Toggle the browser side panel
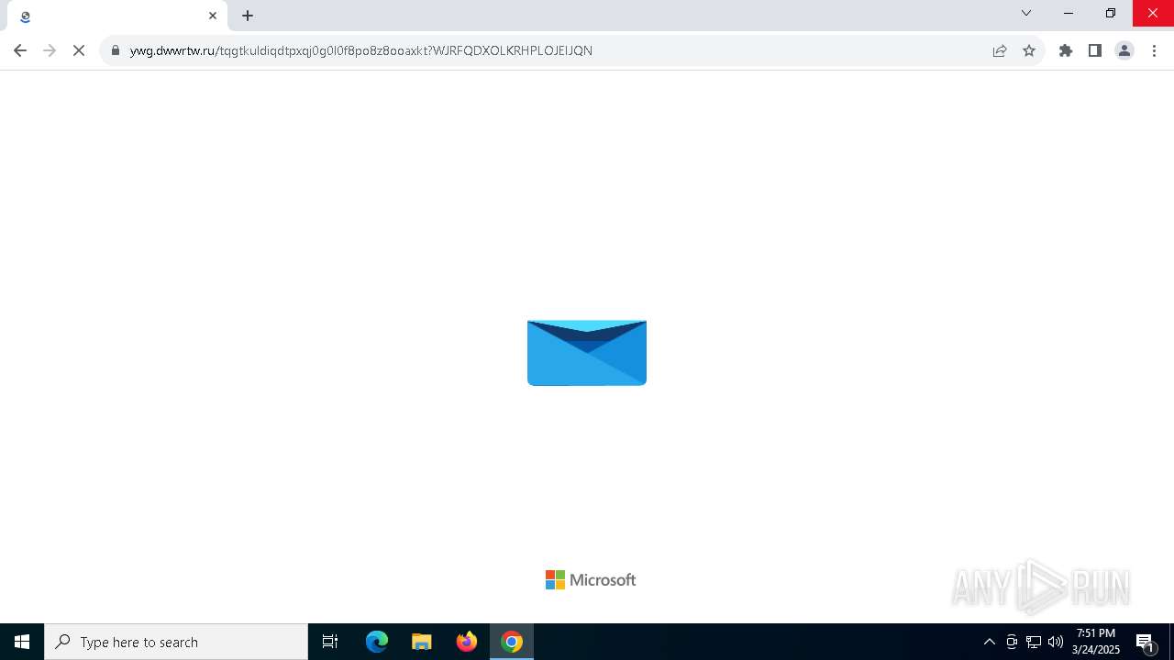 (1095, 50)
